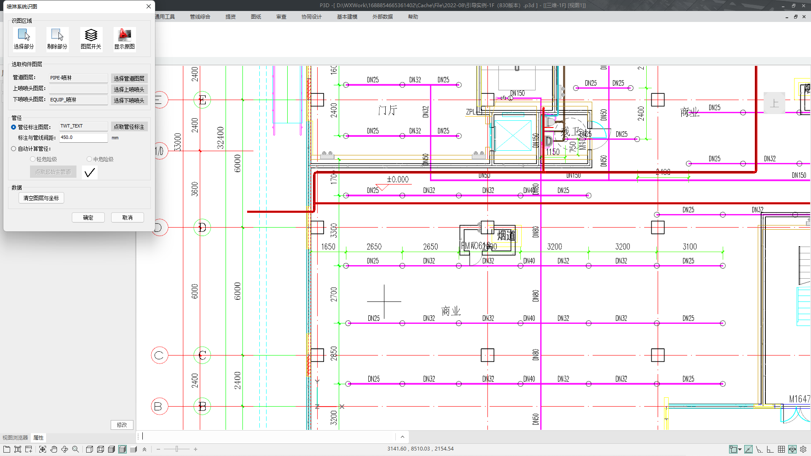
Task: Open the settings gear at bottom right
Action: (803, 449)
